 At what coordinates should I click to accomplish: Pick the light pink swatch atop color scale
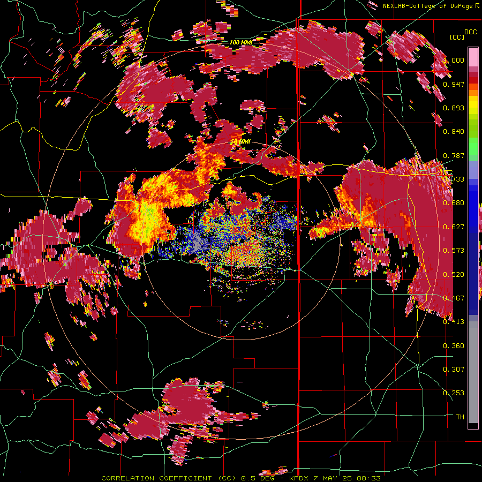[473, 57]
